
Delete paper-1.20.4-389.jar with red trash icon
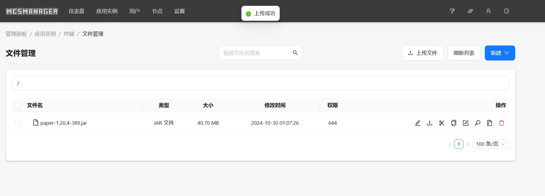click(502, 123)
